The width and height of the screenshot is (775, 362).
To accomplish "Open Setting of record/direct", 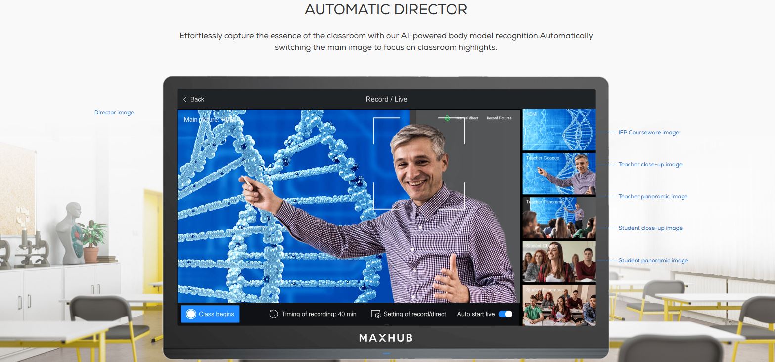I will click(414, 314).
